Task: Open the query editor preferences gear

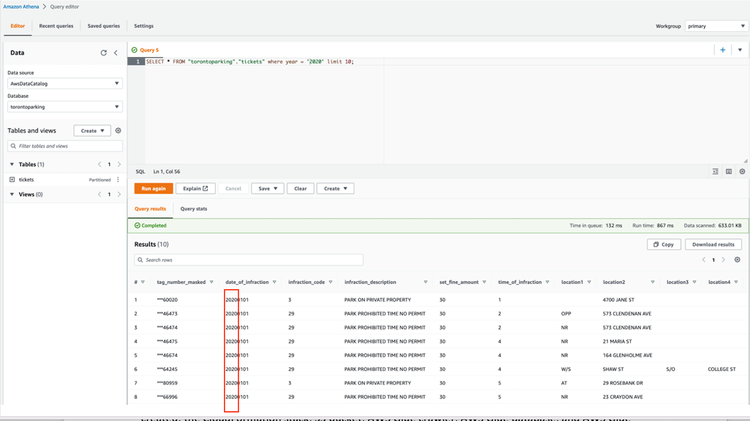Action: tap(742, 172)
